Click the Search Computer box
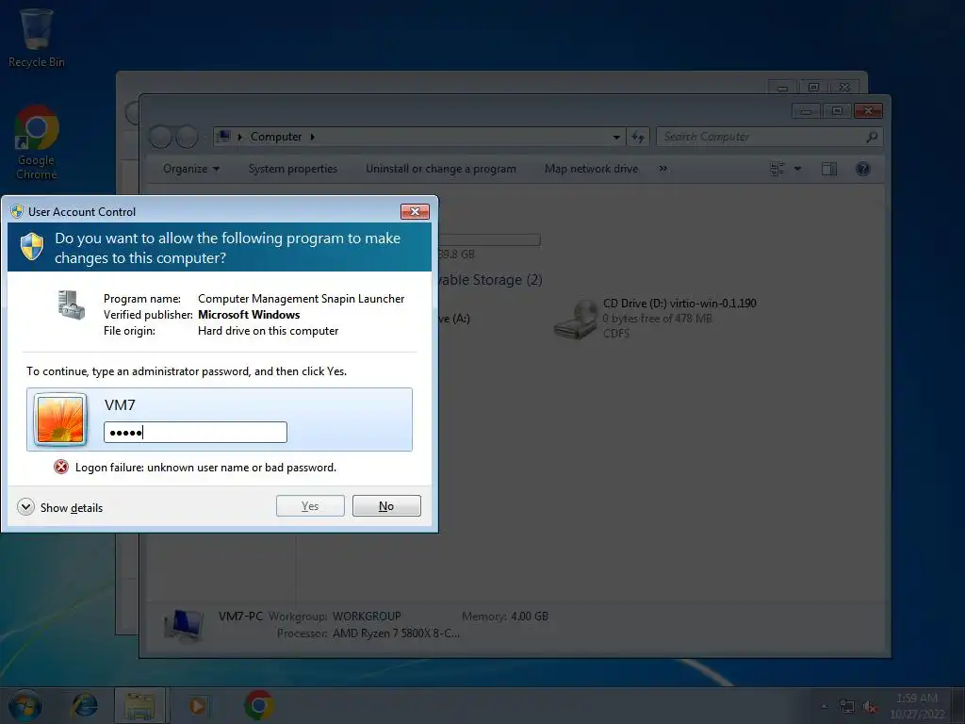The height and width of the screenshot is (724, 965). tap(769, 137)
